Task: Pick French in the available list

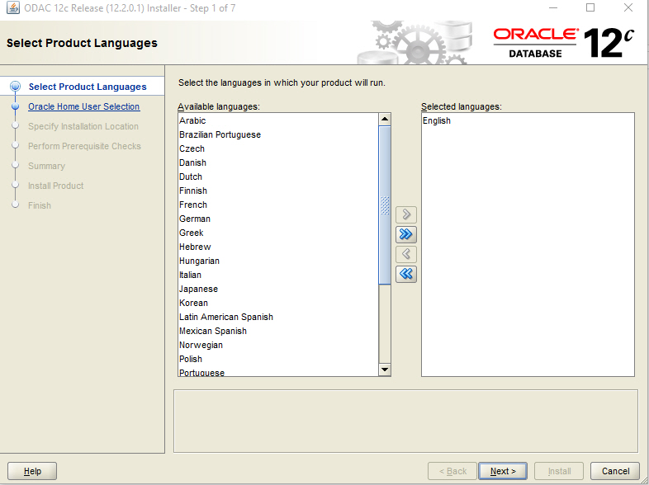Action: tap(278, 205)
